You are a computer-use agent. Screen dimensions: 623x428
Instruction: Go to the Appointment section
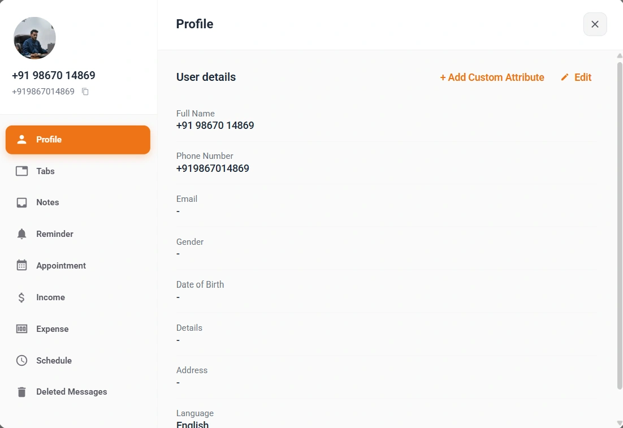click(78, 266)
